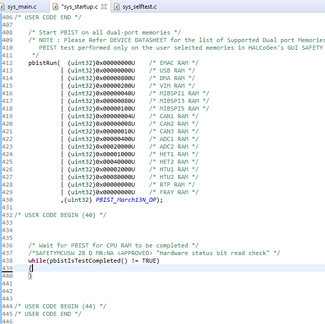Click the /* HTU1 RAM */ comment
The width and height of the screenshot is (325, 324).
(x=174, y=169)
